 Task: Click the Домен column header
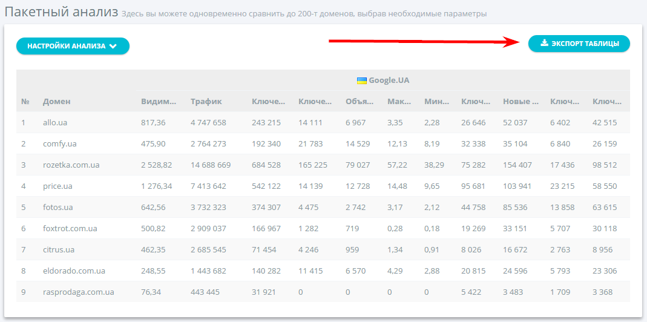point(56,102)
